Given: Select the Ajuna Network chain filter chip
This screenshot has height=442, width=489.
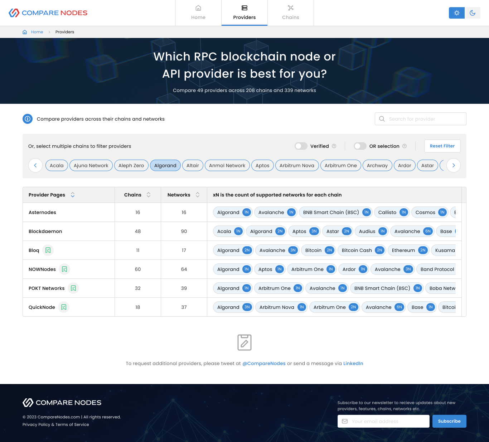Looking at the screenshot, I should pyautogui.click(x=91, y=165).
